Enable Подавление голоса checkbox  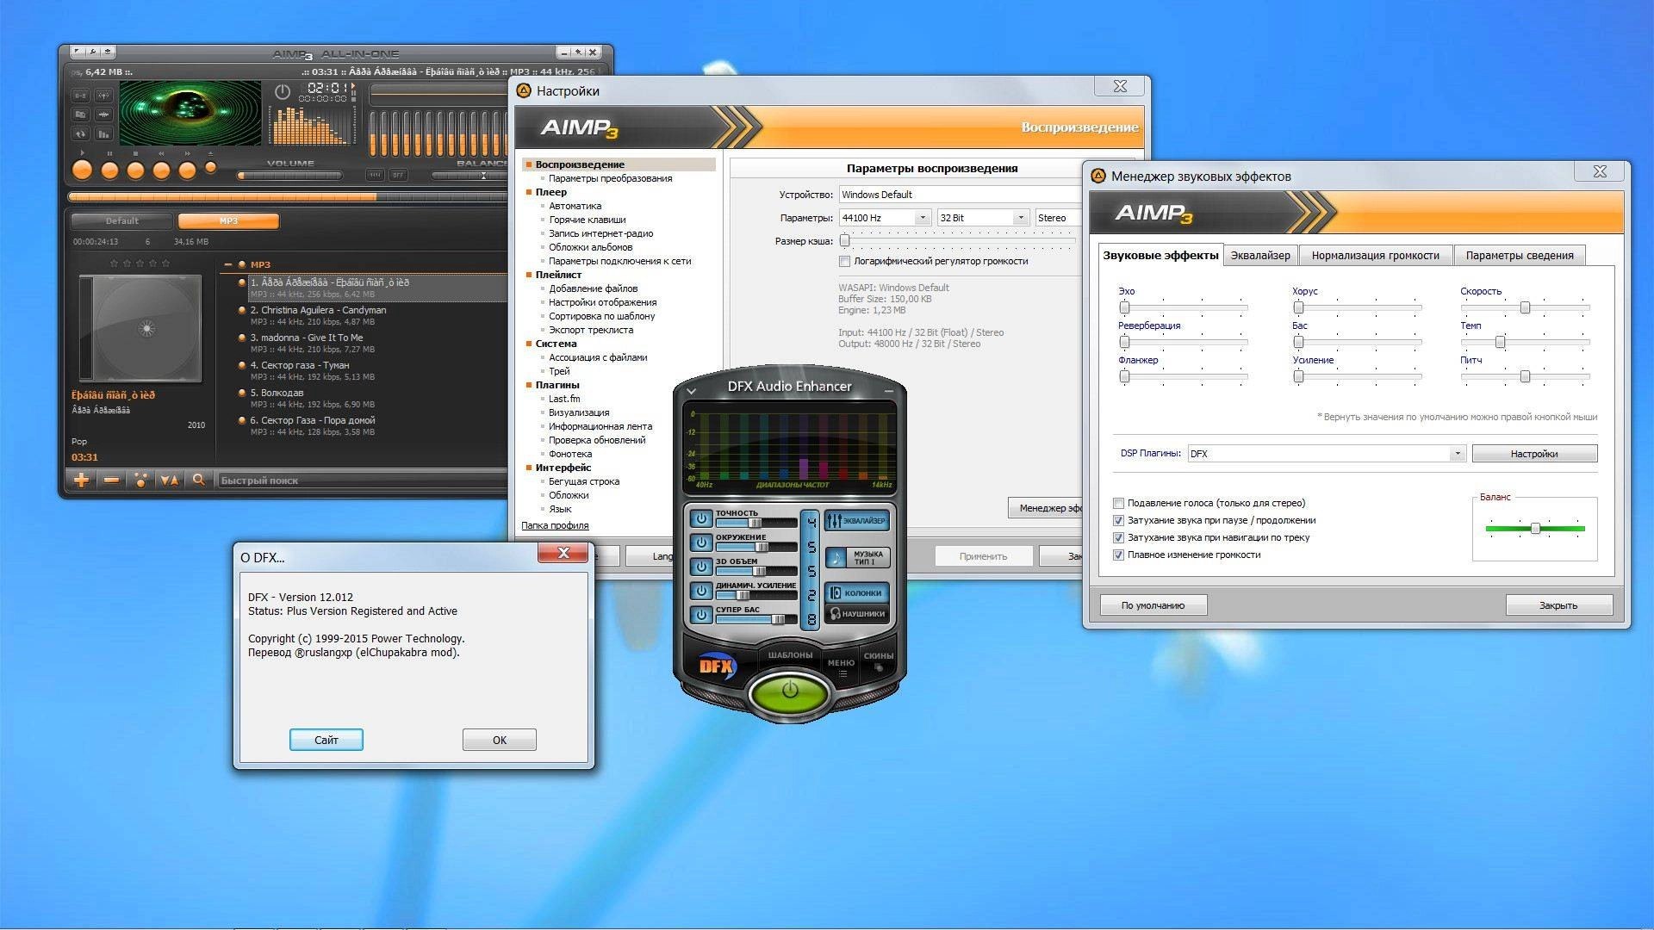[x=1118, y=503]
